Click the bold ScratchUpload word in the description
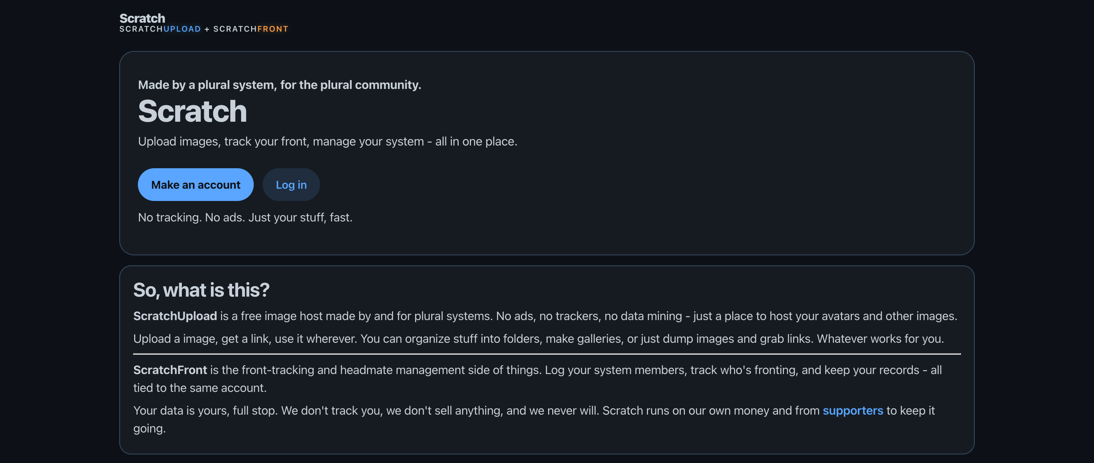Screen dimensions: 1094x463 coord(175,316)
